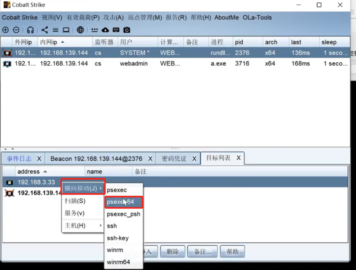Sort sessions by the pid column header
This screenshot has width=356, height=270.
coord(248,42)
